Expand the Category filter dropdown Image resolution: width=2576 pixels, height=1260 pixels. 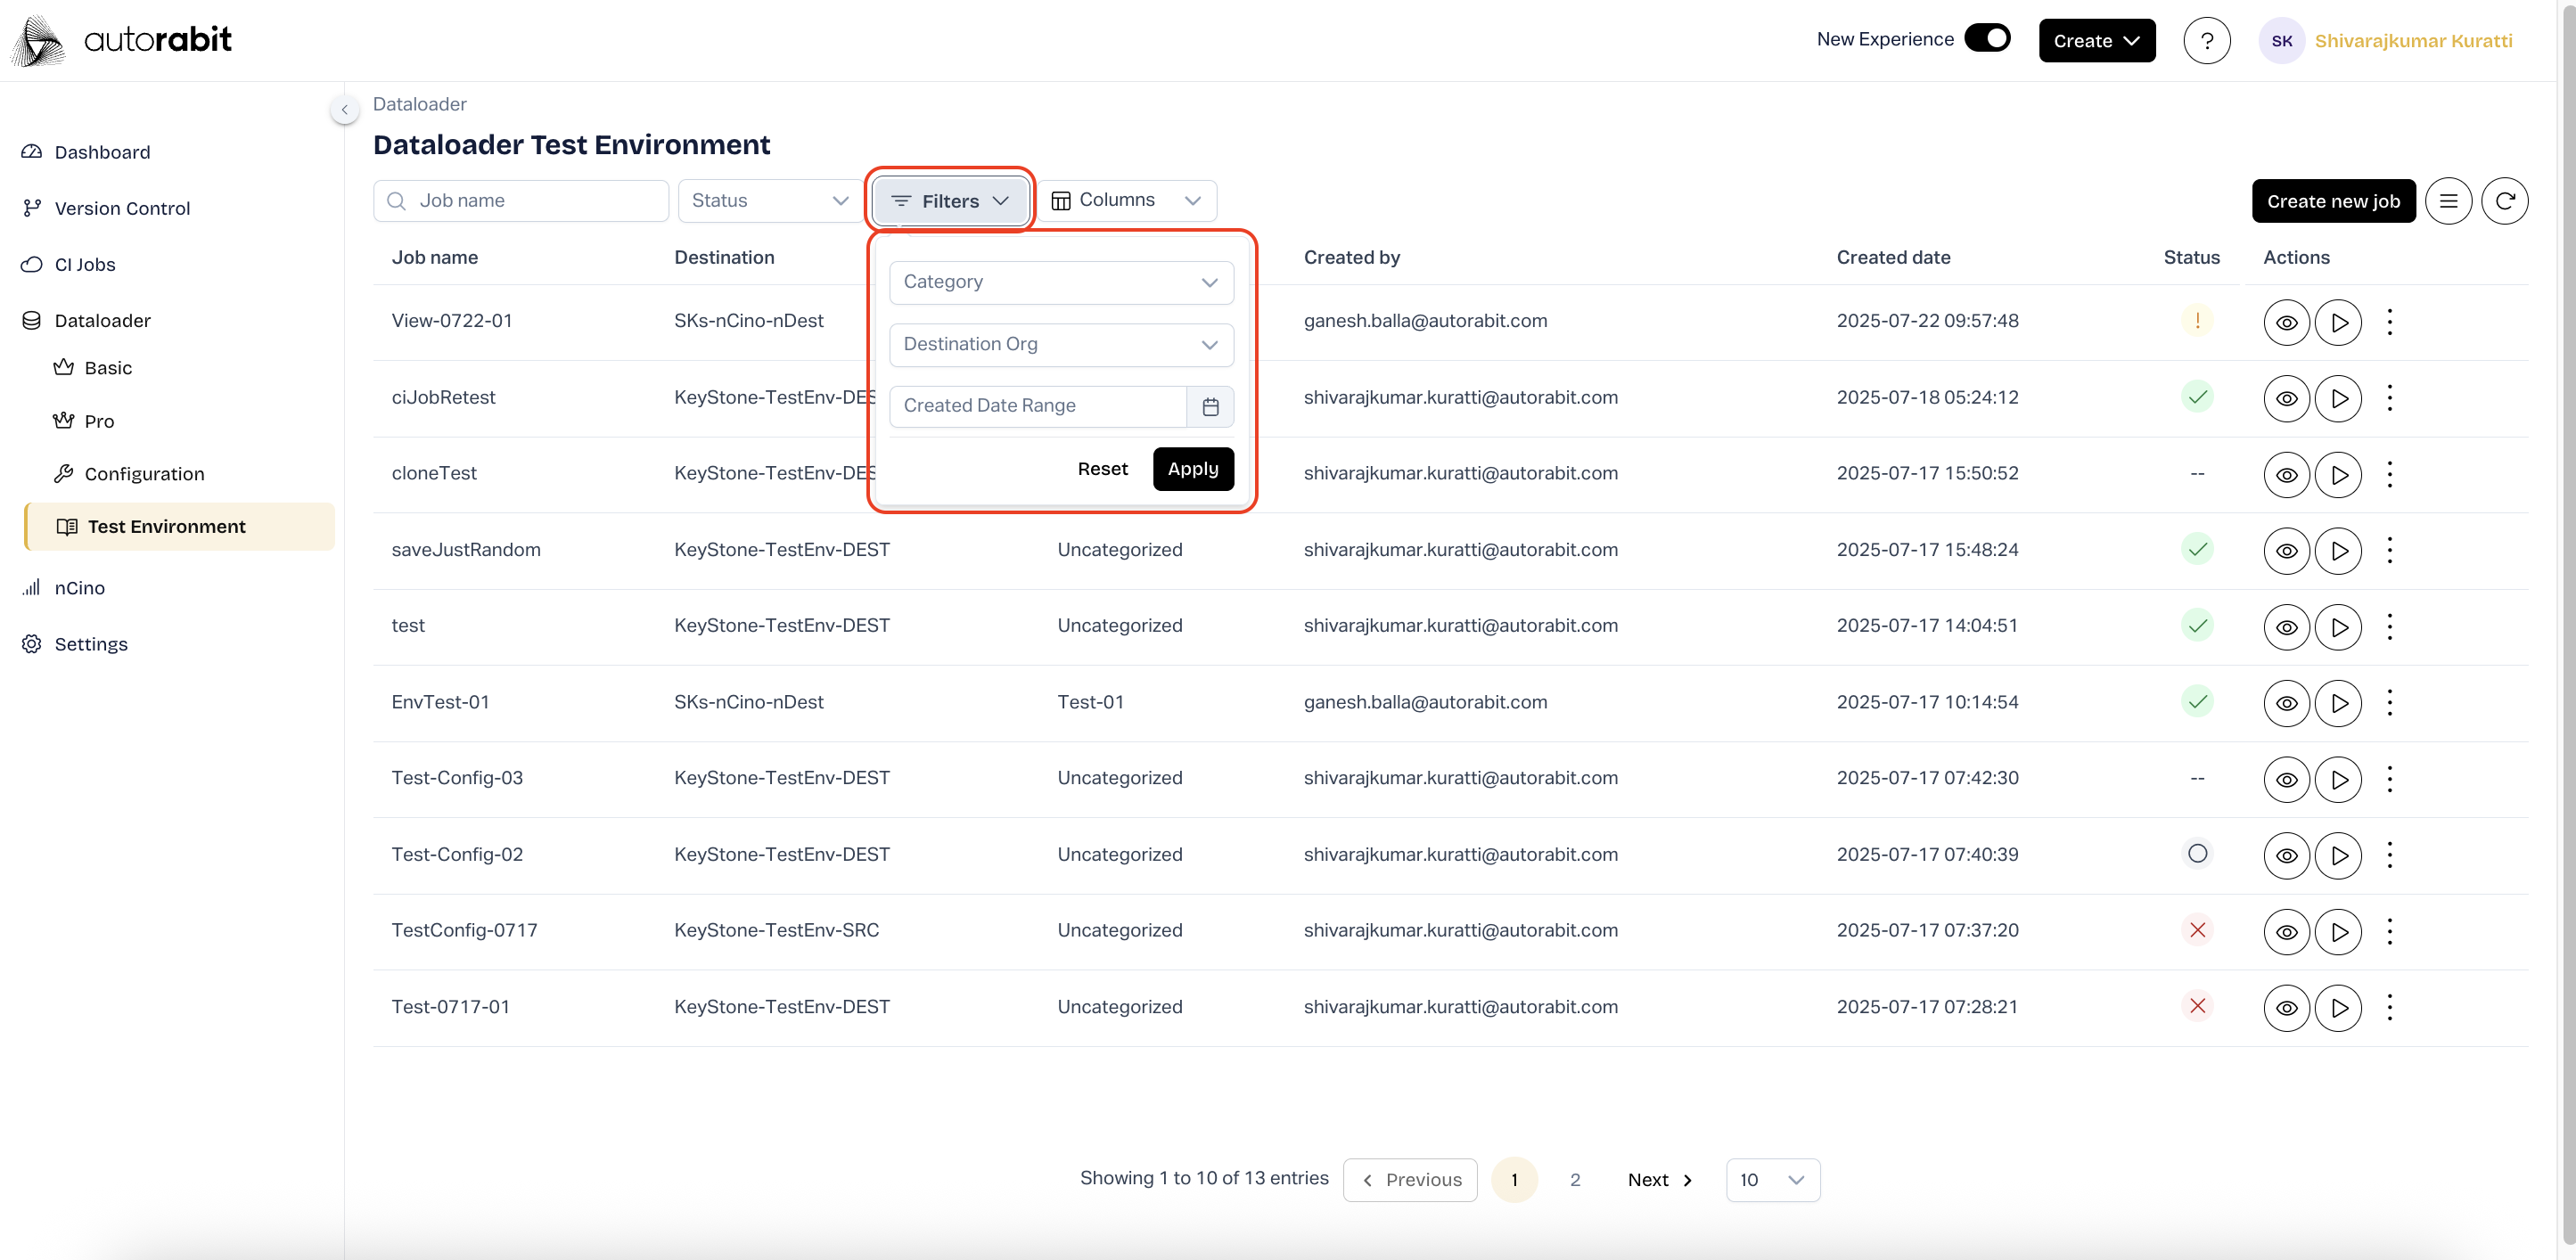(1061, 282)
